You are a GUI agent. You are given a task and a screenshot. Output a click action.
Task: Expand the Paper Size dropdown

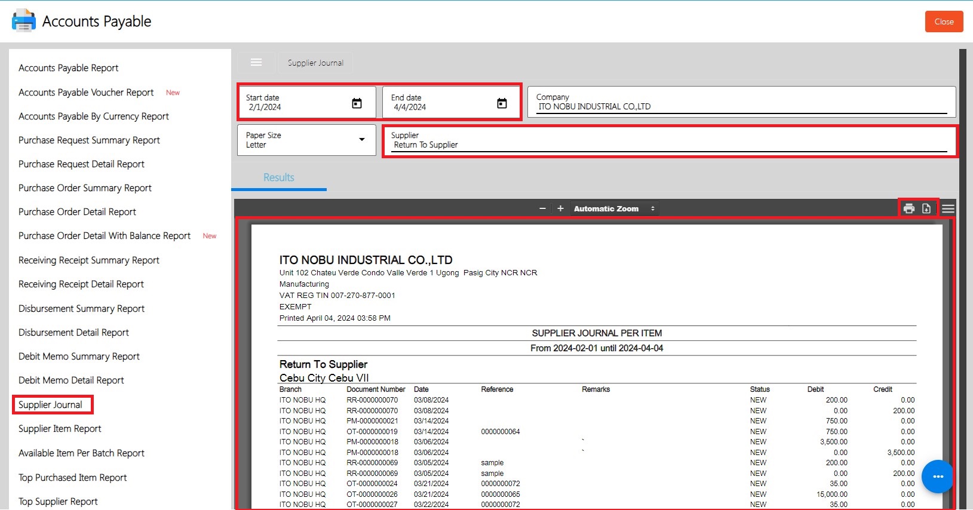point(306,140)
